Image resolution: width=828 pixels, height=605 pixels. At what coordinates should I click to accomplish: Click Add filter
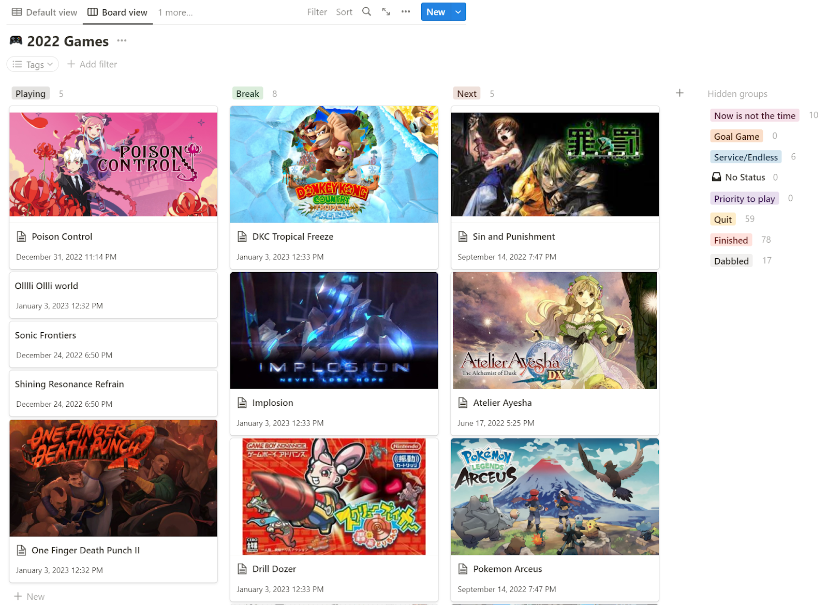point(92,64)
